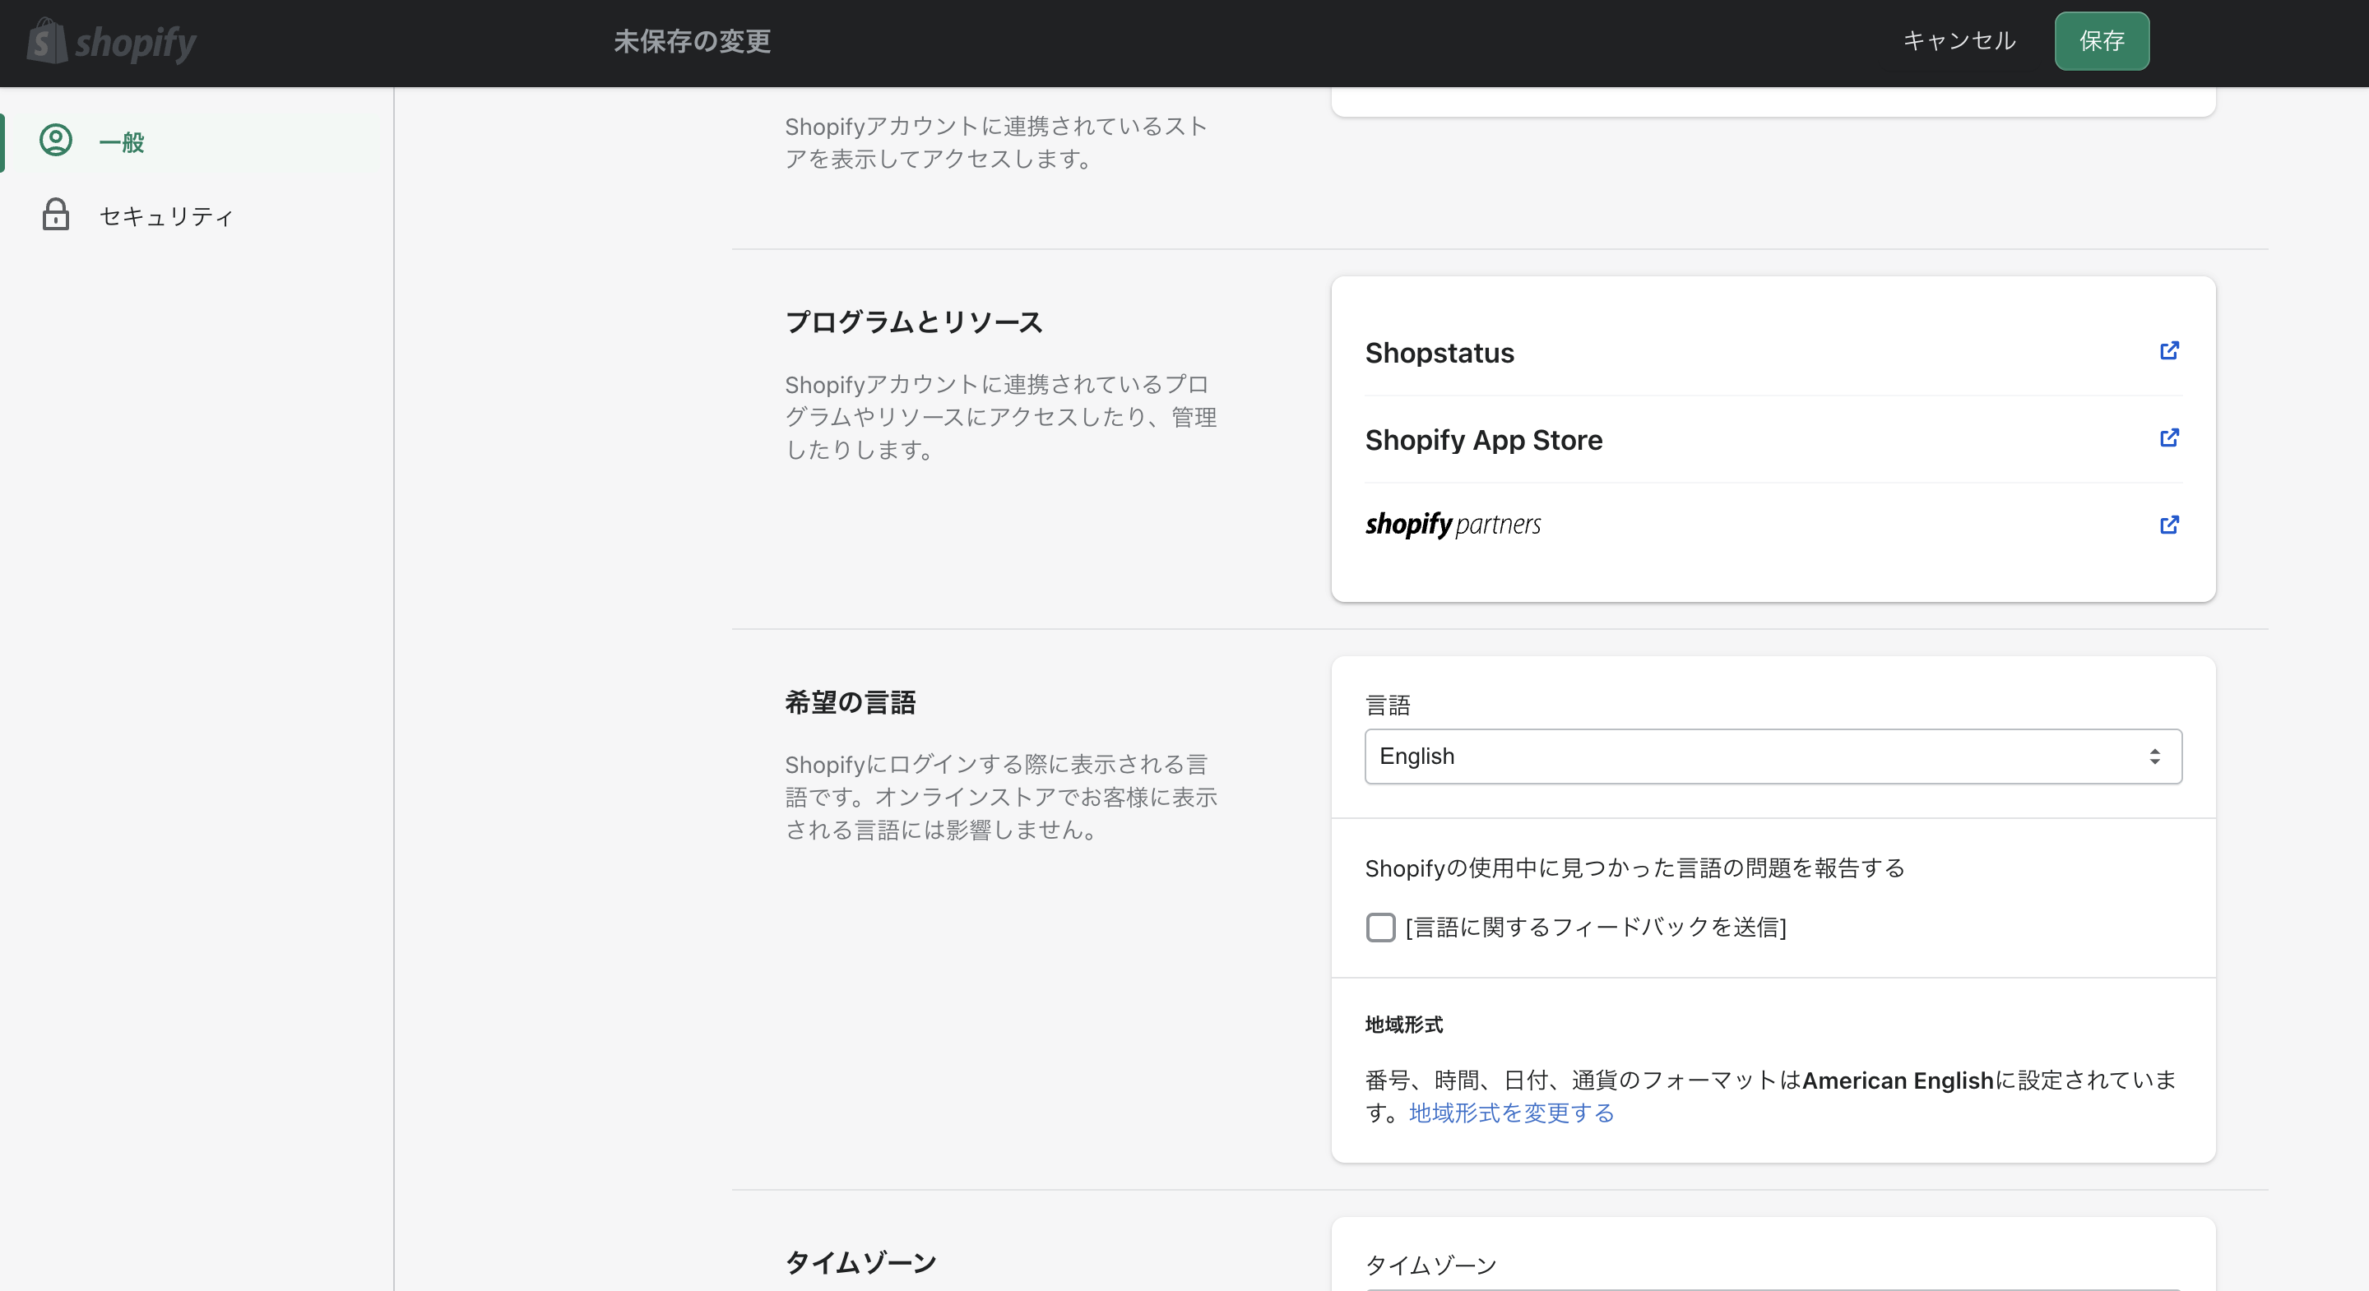The image size is (2369, 1291).
Task: Open Shopstatus via its external link icon
Action: point(2169,351)
